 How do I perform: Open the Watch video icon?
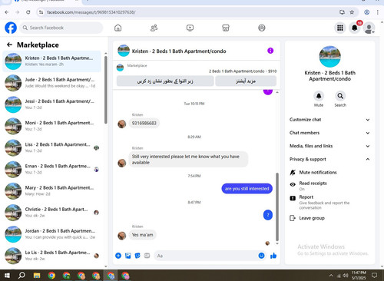[190, 28]
